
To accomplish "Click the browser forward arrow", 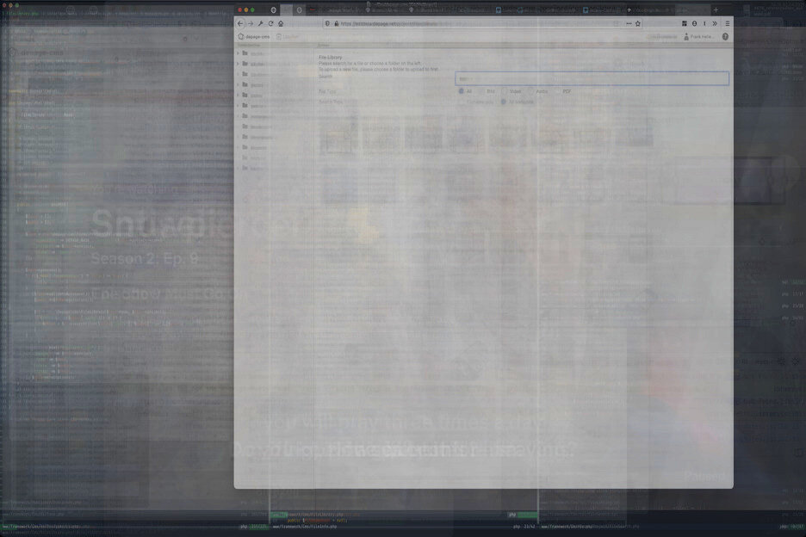I will pyautogui.click(x=251, y=23).
